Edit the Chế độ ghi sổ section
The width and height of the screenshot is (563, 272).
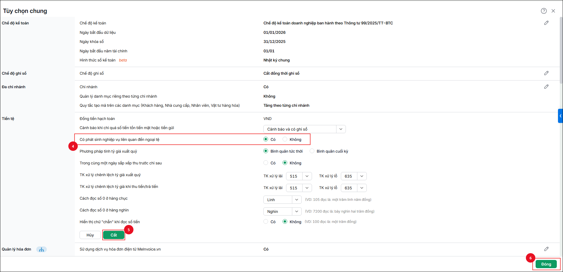[546, 73]
